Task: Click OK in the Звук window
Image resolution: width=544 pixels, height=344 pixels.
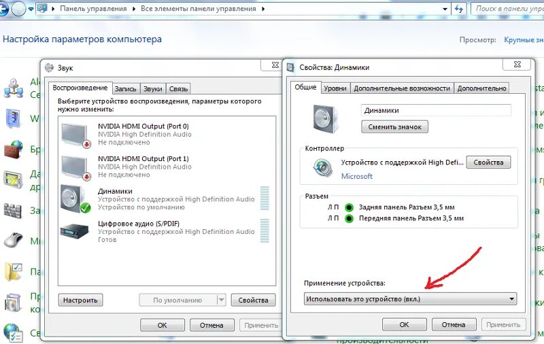Action: (x=162, y=325)
